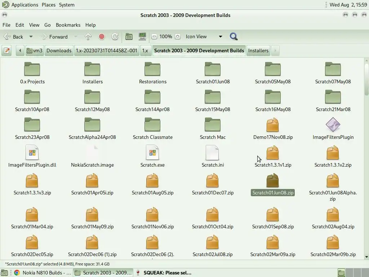
Task: Open the Forward history dropdown arrow
Action: coord(76,37)
